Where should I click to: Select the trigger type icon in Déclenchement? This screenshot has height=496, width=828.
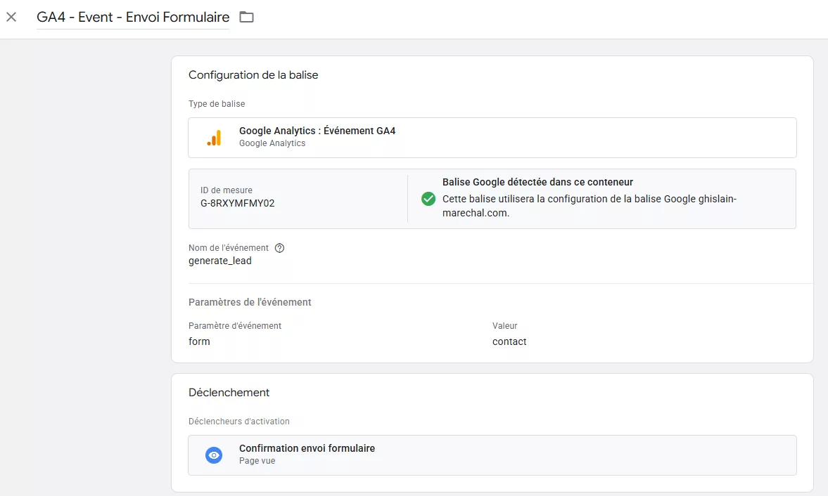pyautogui.click(x=213, y=455)
